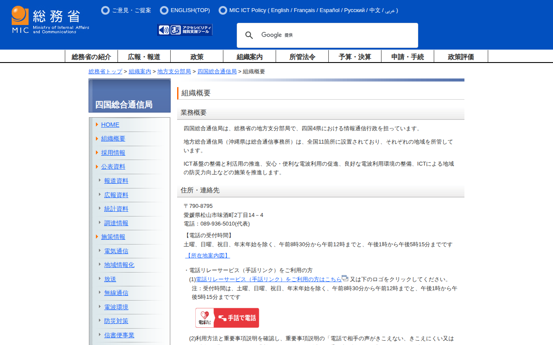Viewport: 553px width, 345px height.
Task: Click the magnifying glass search icon
Action: pos(249,35)
